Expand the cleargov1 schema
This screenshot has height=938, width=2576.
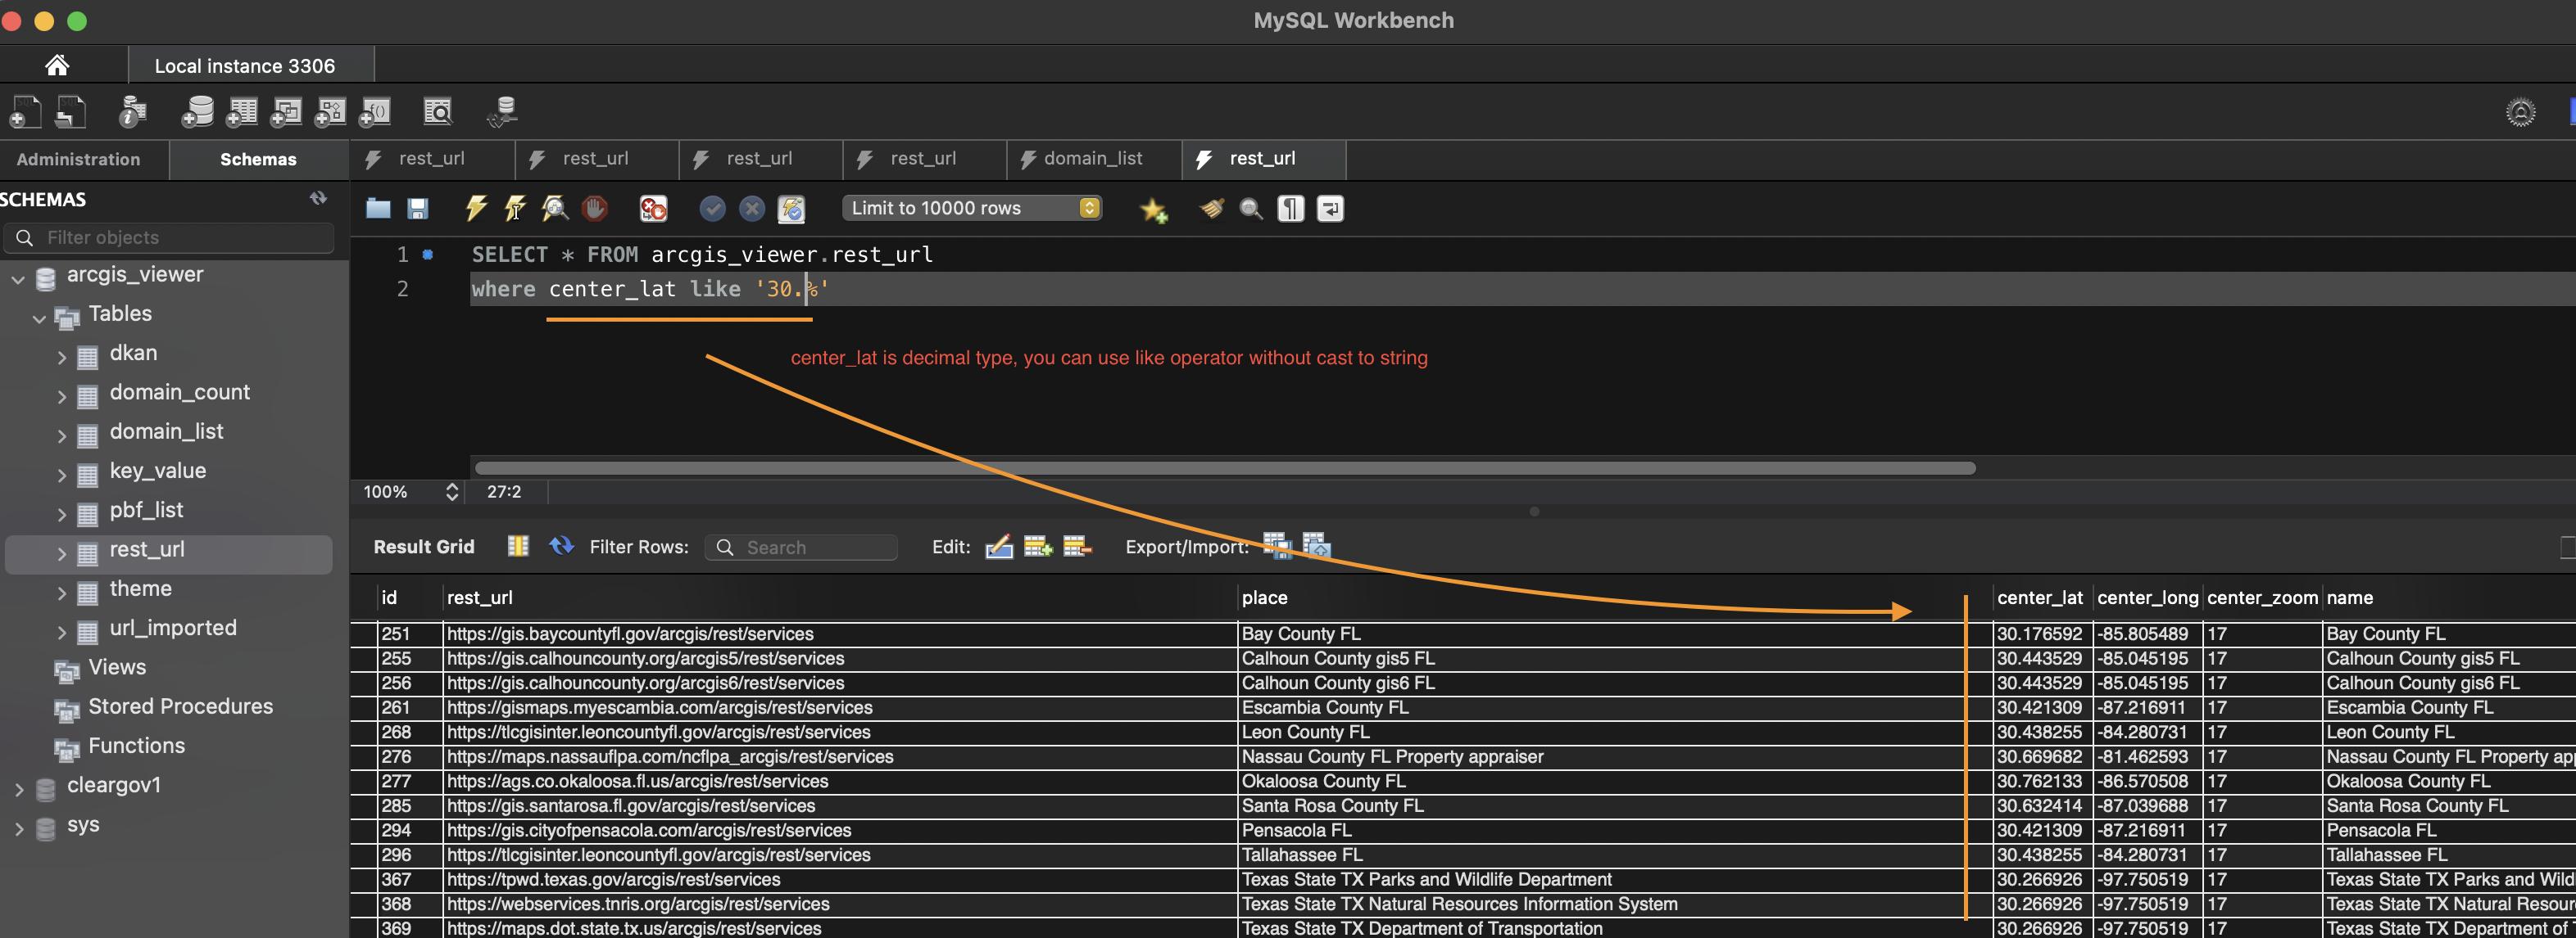[18, 789]
